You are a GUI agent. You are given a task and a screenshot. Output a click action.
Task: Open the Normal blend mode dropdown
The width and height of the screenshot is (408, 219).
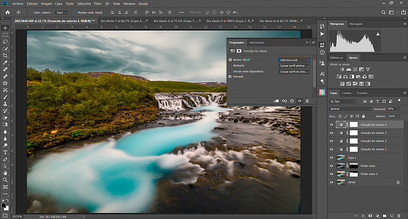click(350, 109)
